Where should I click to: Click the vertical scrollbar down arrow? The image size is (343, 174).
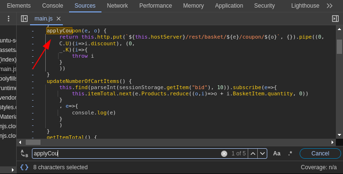pyautogui.click(x=339, y=135)
